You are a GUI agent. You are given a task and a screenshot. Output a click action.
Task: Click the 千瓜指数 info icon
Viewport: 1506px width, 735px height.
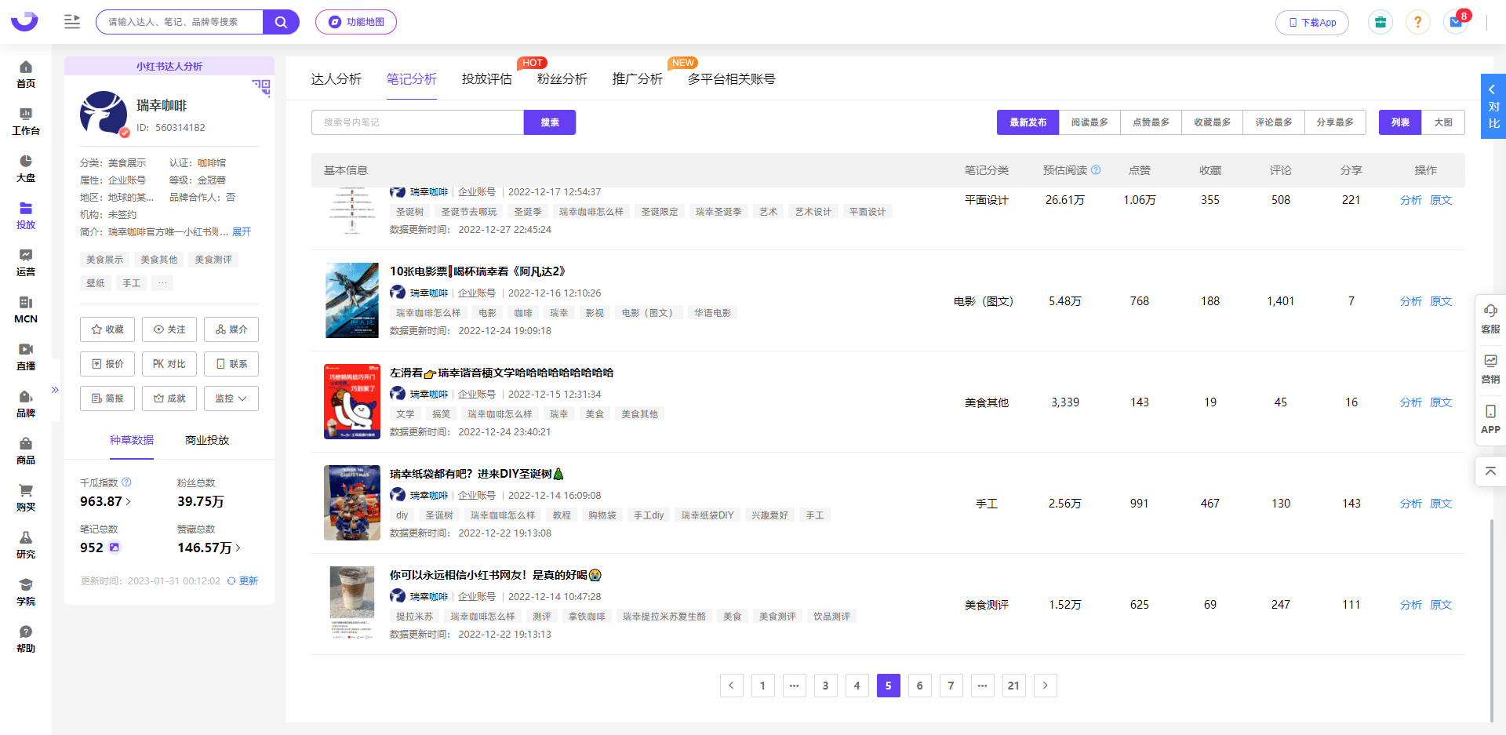[x=126, y=482]
